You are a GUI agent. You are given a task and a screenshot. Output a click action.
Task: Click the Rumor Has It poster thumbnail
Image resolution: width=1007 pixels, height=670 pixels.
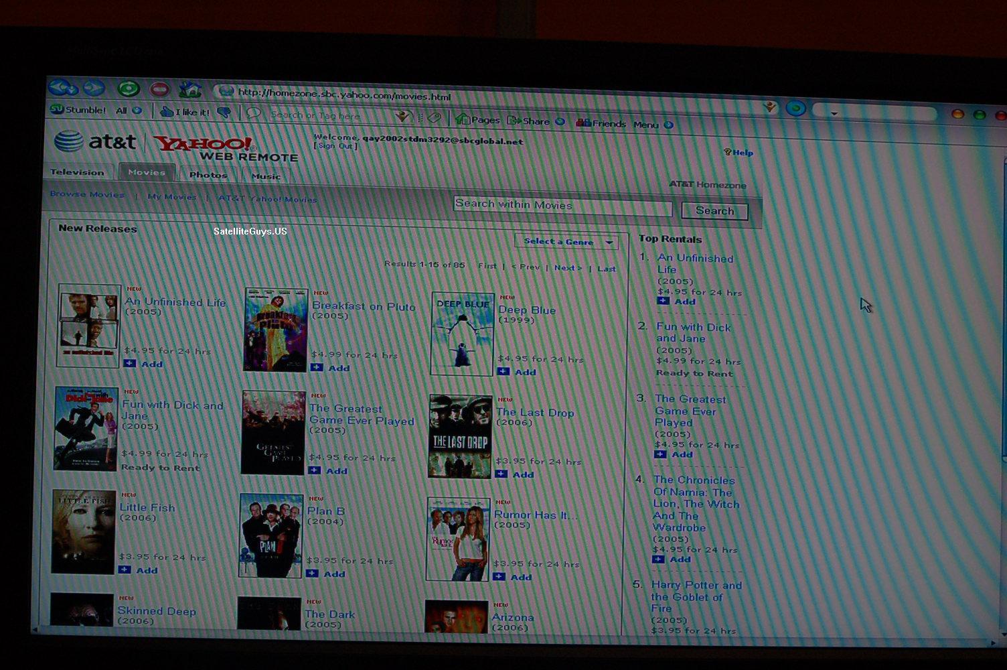(458, 539)
